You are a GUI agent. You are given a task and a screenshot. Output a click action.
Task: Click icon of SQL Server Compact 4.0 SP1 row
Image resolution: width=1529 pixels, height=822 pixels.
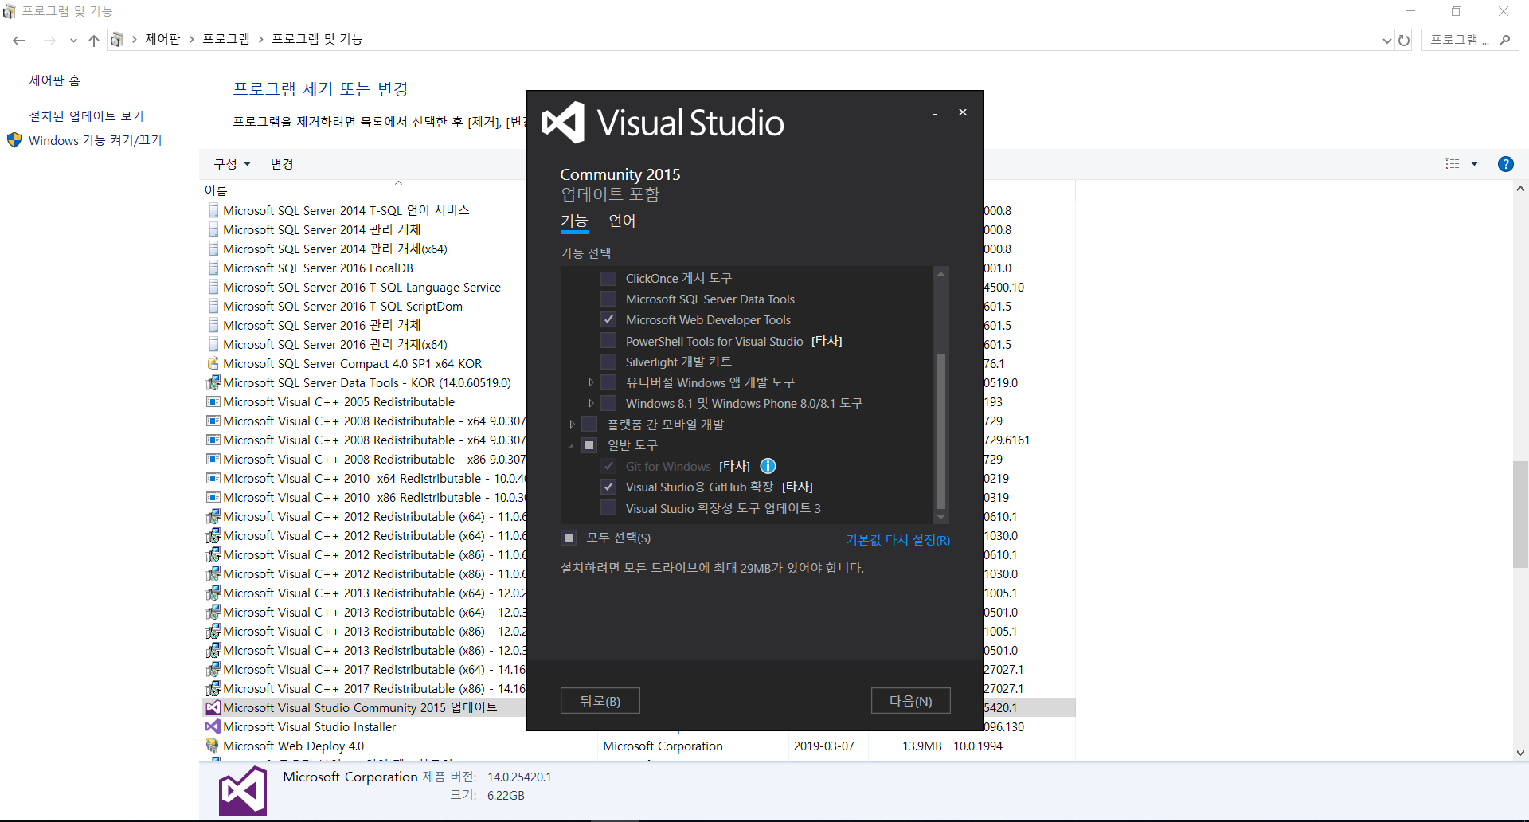[213, 363]
